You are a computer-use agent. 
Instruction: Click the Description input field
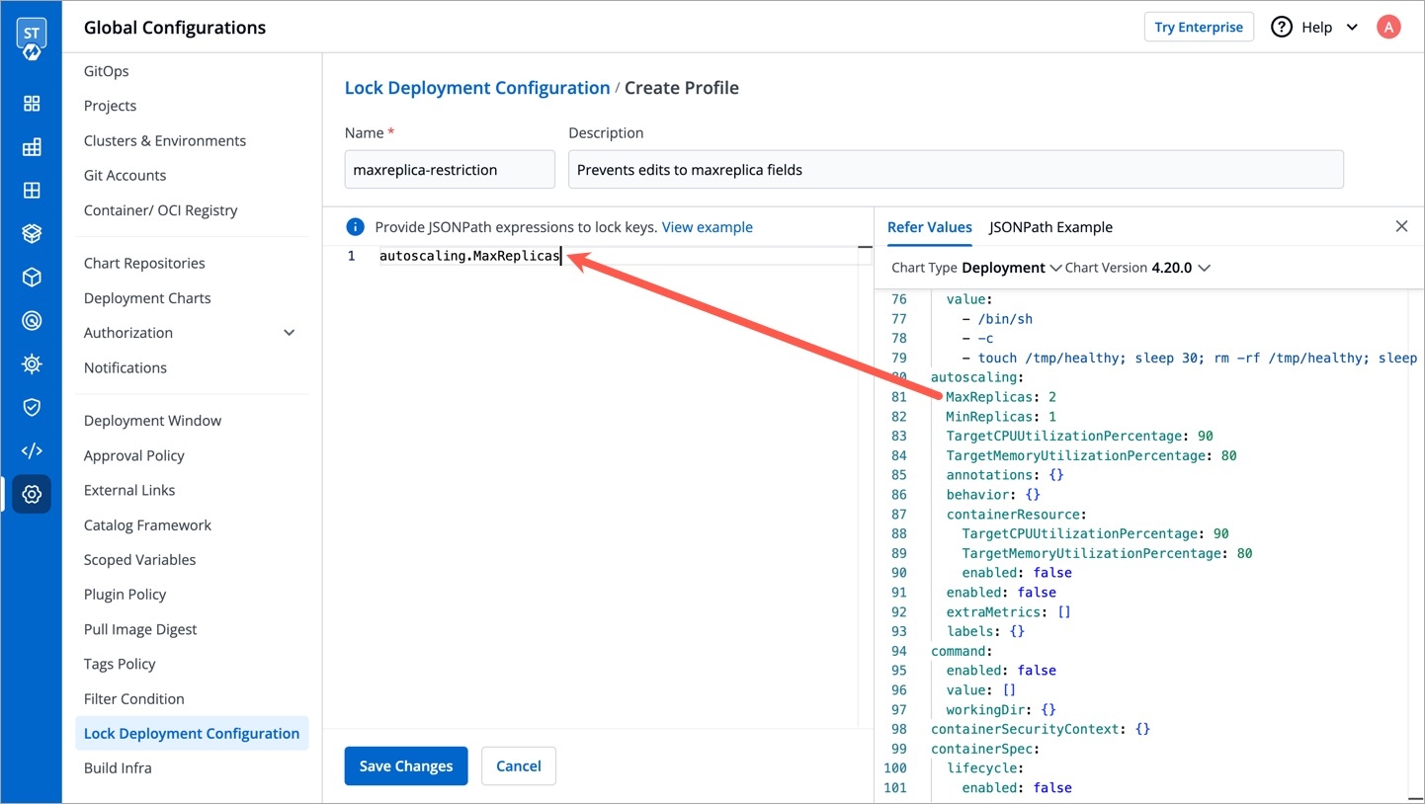(x=956, y=170)
